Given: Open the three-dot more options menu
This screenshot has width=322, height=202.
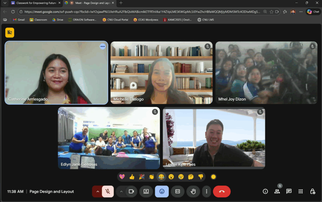Looking at the screenshot, I should point(206,191).
